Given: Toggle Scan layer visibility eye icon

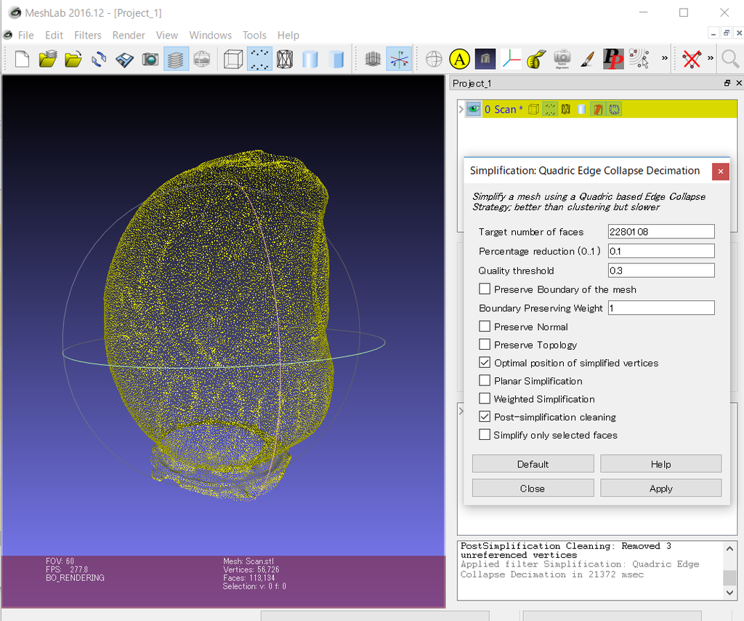Looking at the screenshot, I should pyautogui.click(x=473, y=109).
